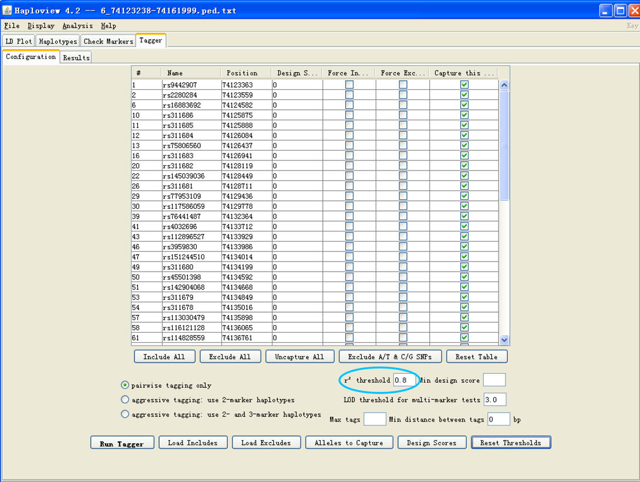Open the Help menu

pos(109,26)
